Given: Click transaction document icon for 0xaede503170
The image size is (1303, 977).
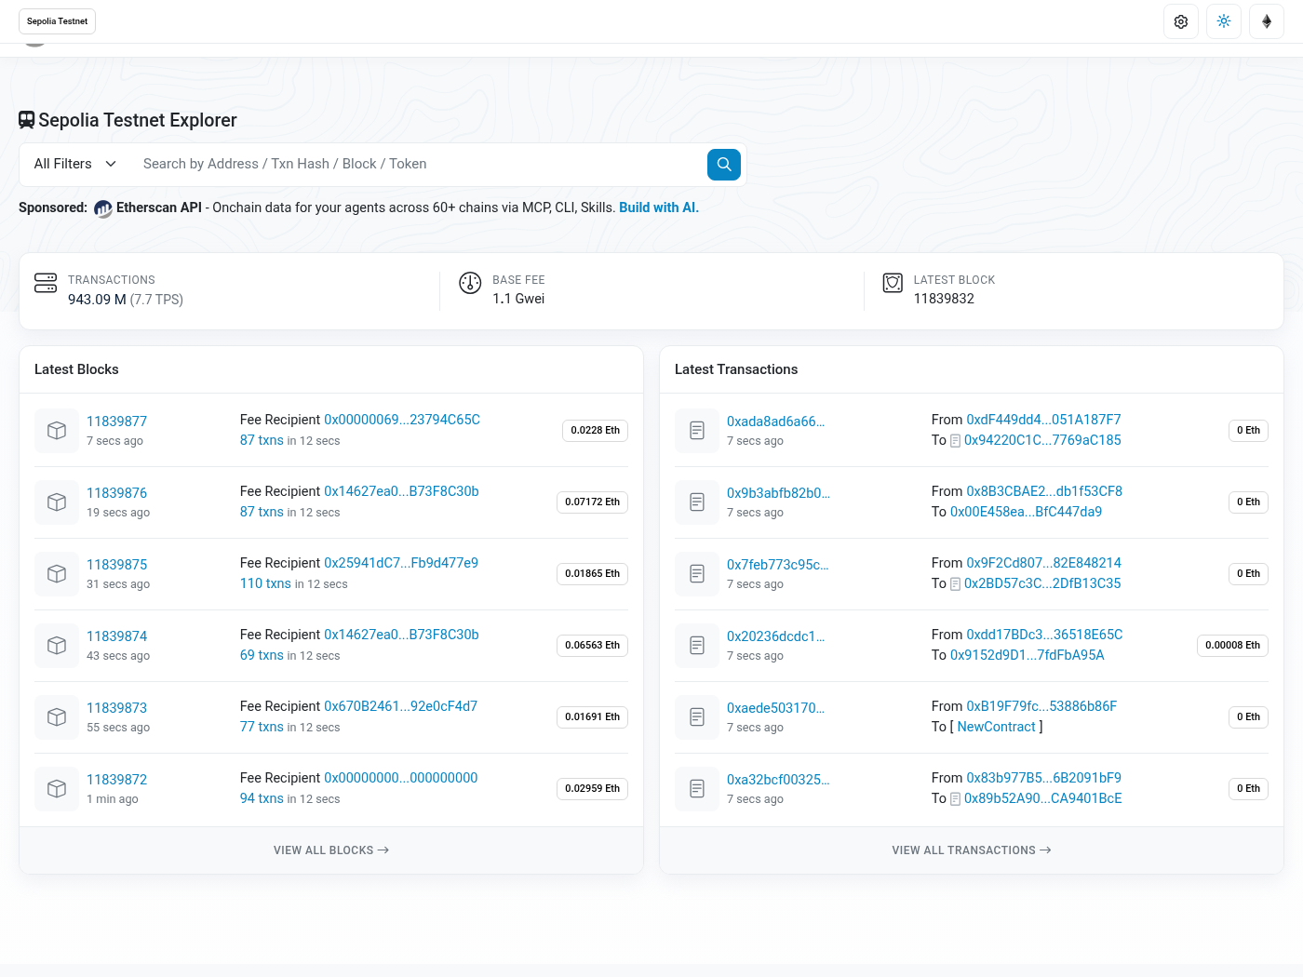Looking at the screenshot, I should pyautogui.click(x=697, y=717).
